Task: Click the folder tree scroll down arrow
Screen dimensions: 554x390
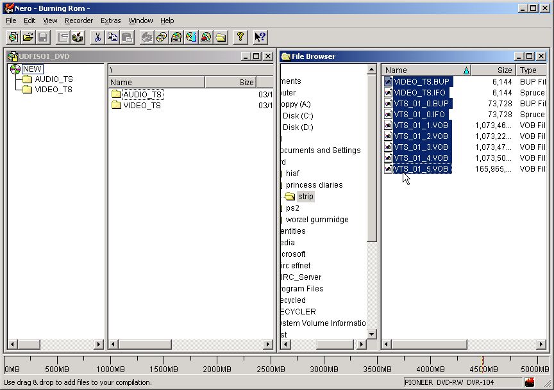Action: tap(371, 334)
